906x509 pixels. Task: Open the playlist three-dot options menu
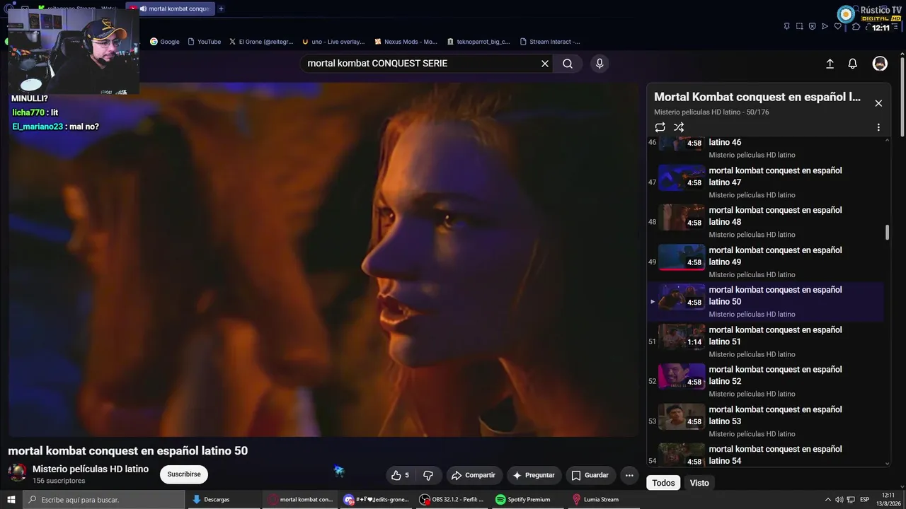pos(878,127)
